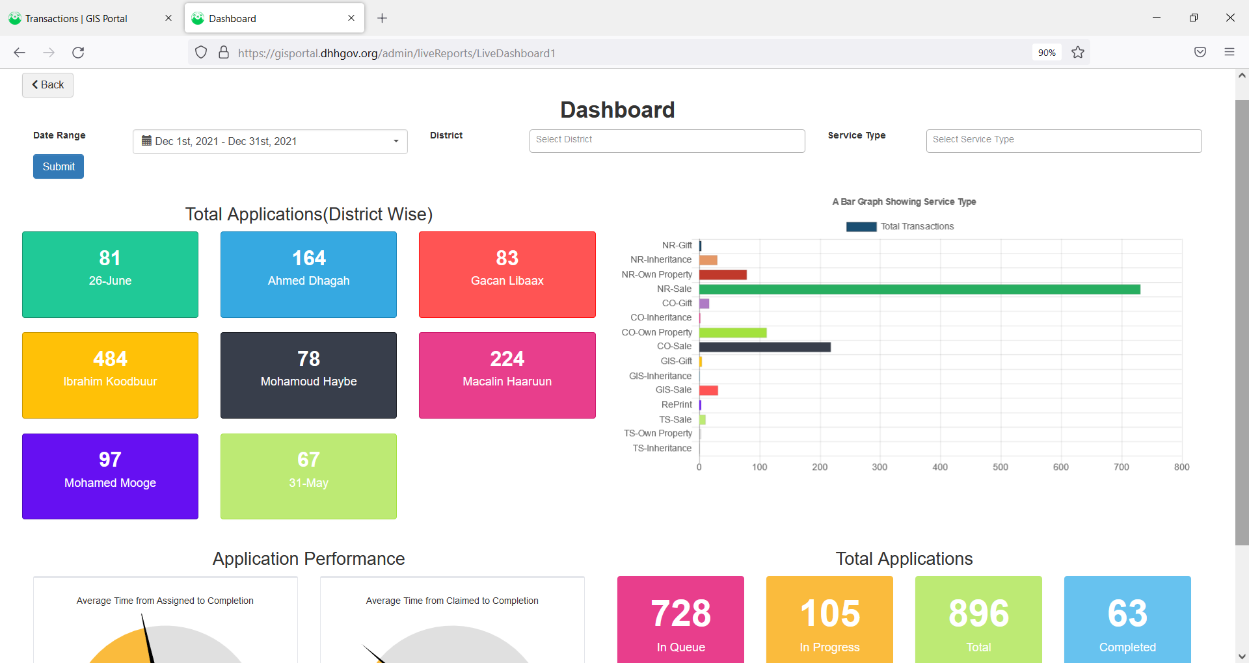Click the 'Total Applications(District Wise)' heading
This screenshot has height=663, width=1249.
(309, 214)
